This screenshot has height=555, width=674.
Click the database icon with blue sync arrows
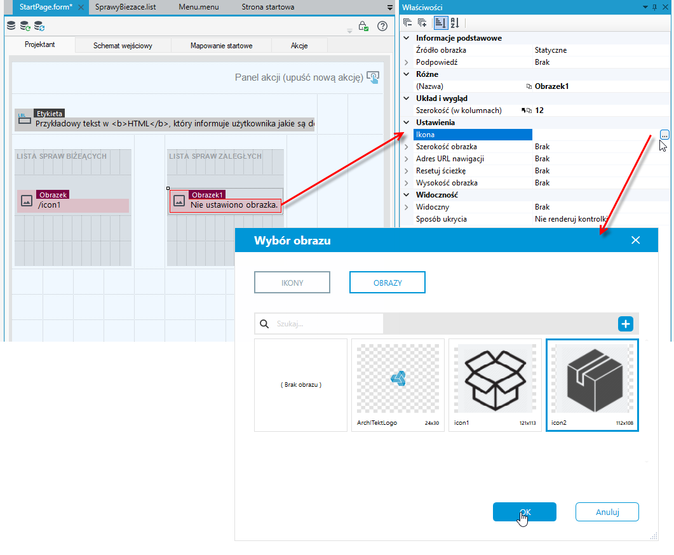39,26
